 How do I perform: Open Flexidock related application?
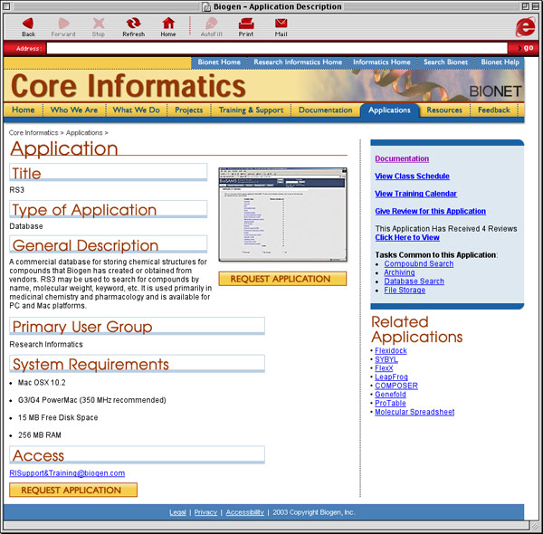[391, 350]
